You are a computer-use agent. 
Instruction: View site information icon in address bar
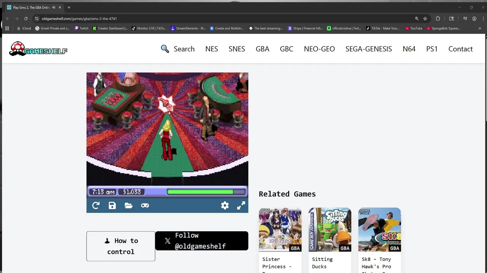[37, 19]
